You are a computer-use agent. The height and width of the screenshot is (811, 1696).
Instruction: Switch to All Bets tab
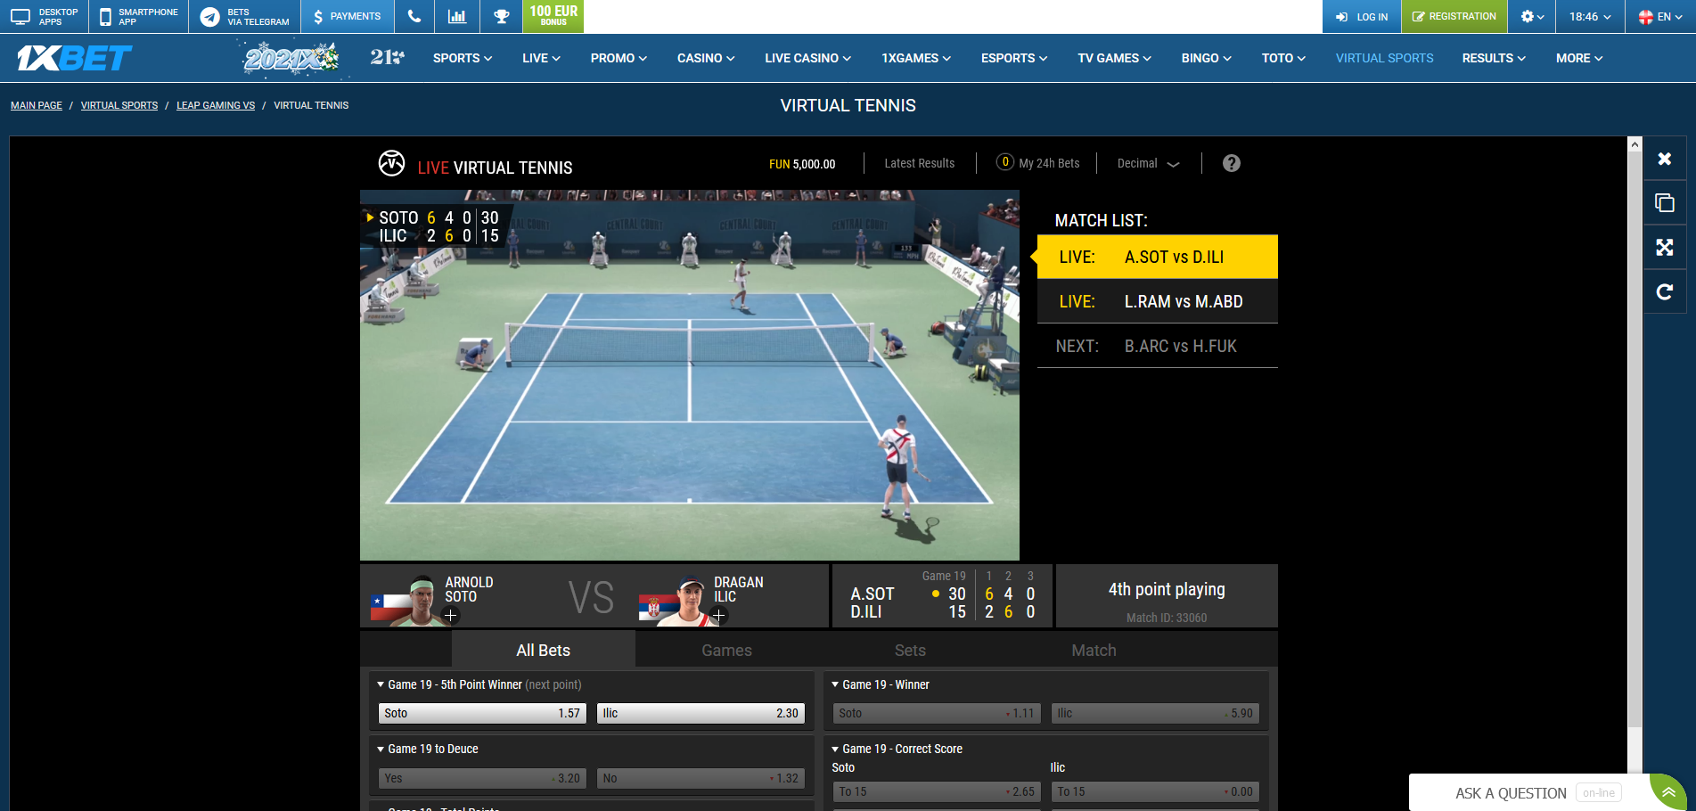543,650
